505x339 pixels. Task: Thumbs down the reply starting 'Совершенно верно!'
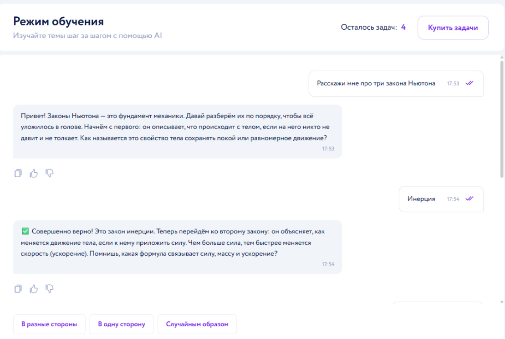(49, 289)
